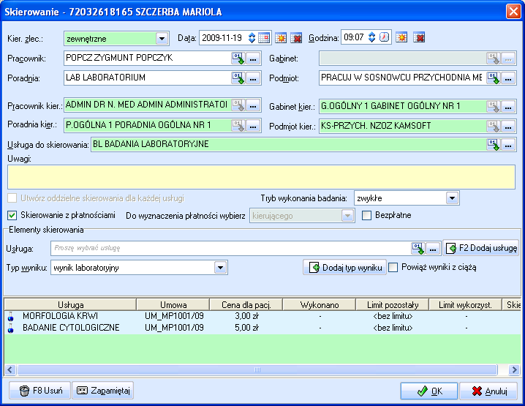Image resolution: width=525 pixels, height=406 pixels.
Task: Click the horizontal scrollbar thumb in the services table
Action: click(257, 370)
